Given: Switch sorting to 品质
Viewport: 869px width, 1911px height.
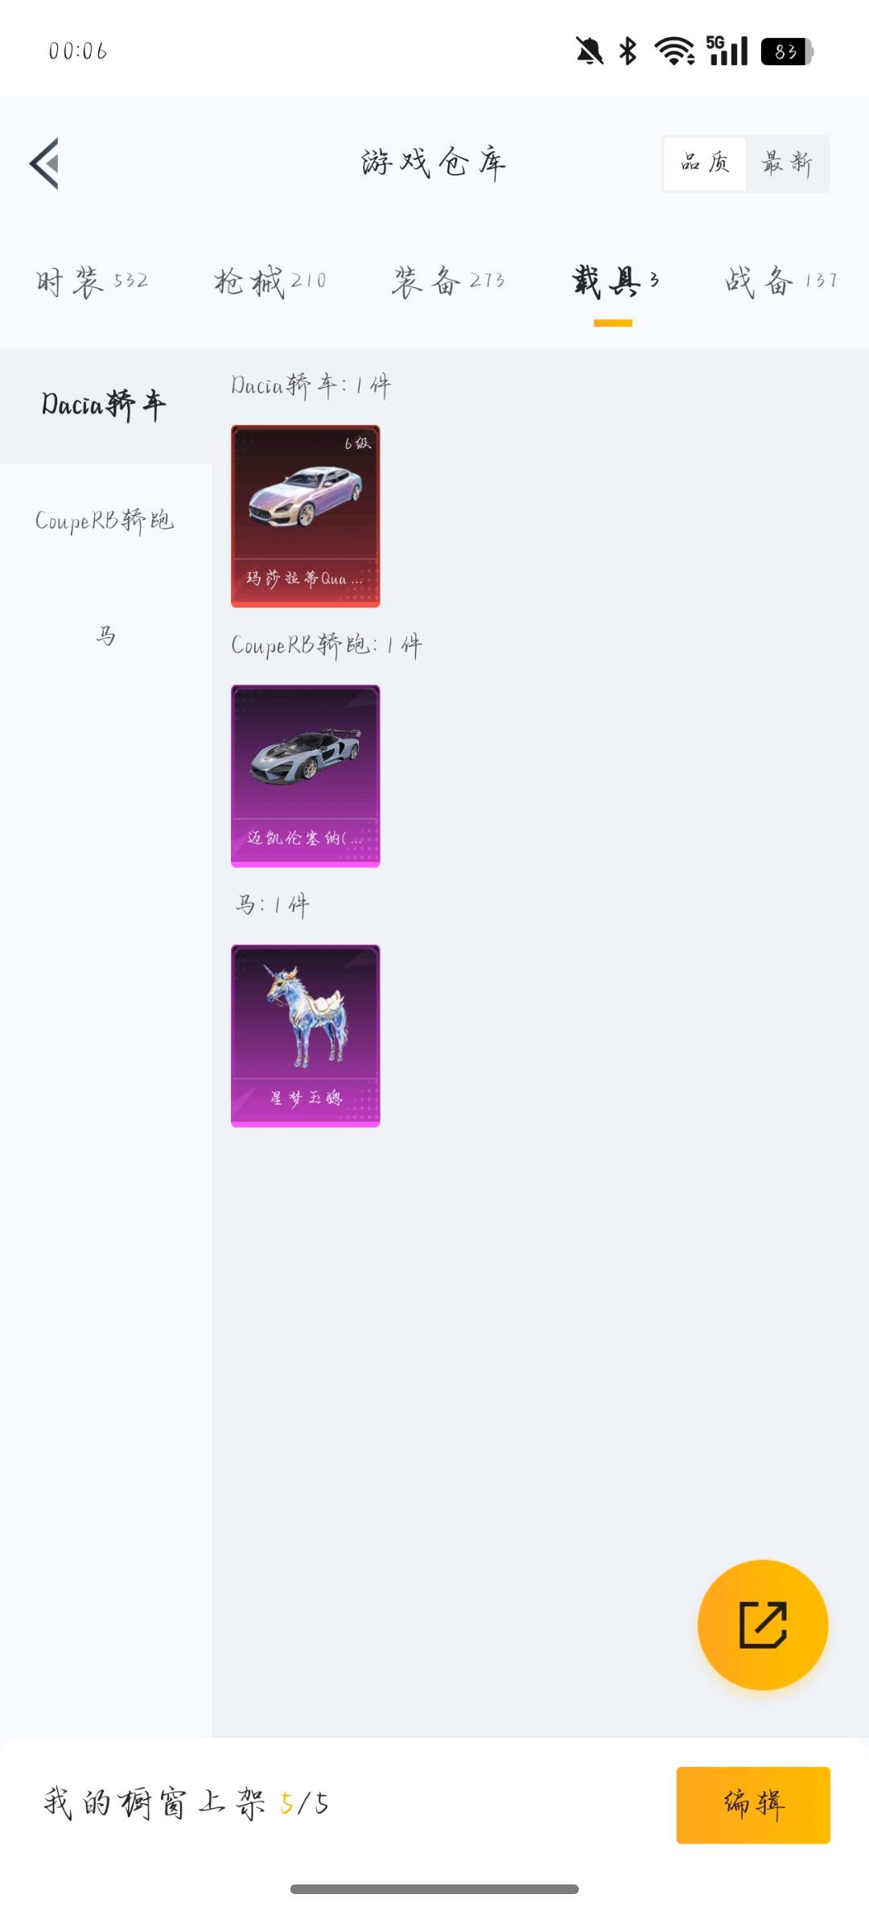Looking at the screenshot, I should coord(705,163).
